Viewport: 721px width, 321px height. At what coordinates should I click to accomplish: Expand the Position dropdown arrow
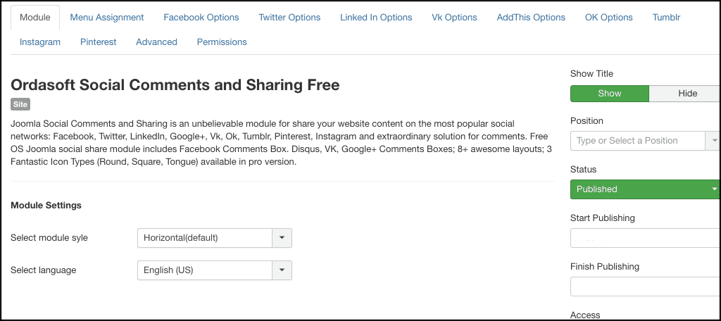point(714,141)
